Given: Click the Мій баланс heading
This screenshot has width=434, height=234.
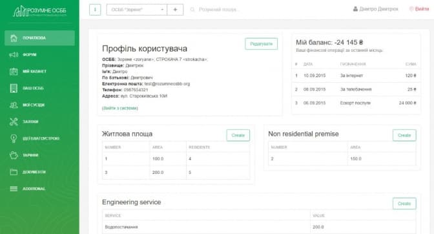Looking at the screenshot, I should click(x=329, y=43).
